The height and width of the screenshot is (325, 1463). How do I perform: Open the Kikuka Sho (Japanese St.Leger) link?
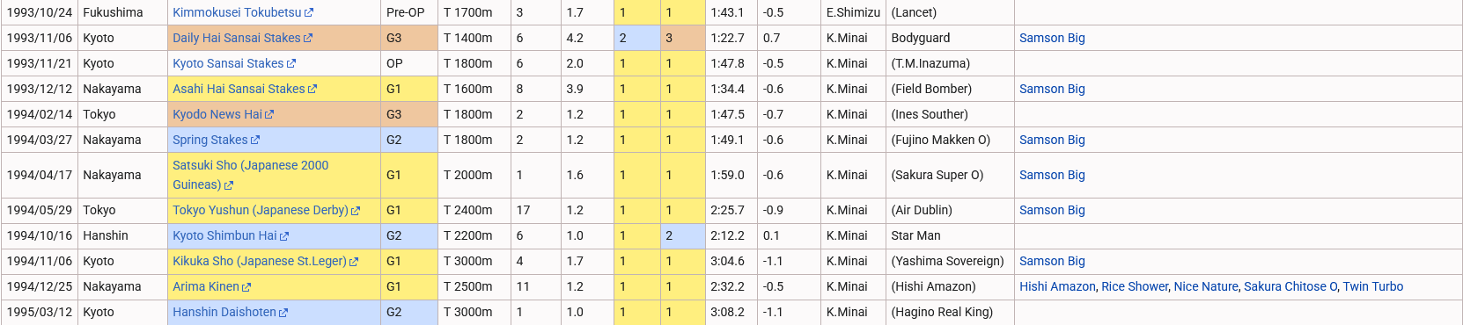(260, 261)
